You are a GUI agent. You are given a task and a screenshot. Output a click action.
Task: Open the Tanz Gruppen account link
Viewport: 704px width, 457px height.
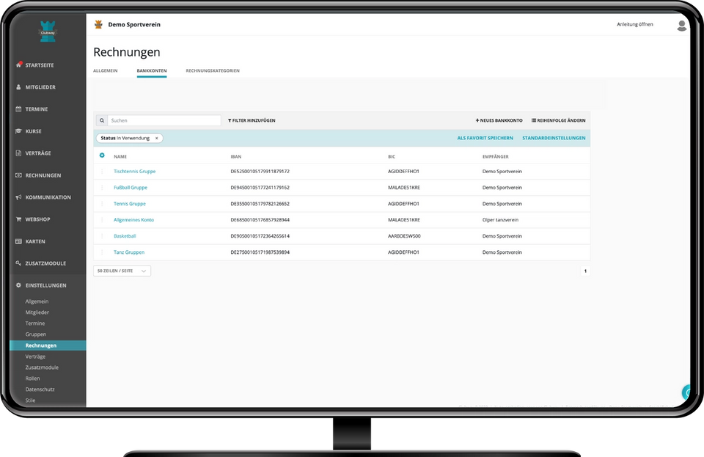(x=129, y=252)
